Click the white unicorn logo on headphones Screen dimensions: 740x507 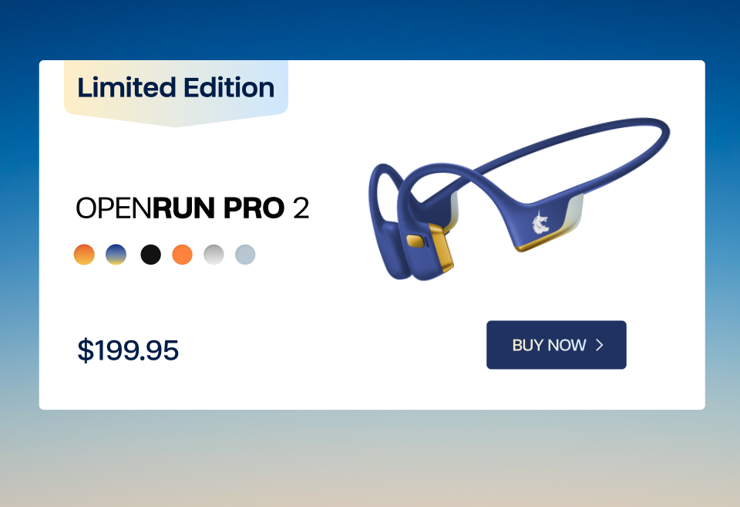[541, 223]
